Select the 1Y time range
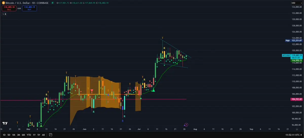This screenshot has height=138, width=304. tap(34, 135)
